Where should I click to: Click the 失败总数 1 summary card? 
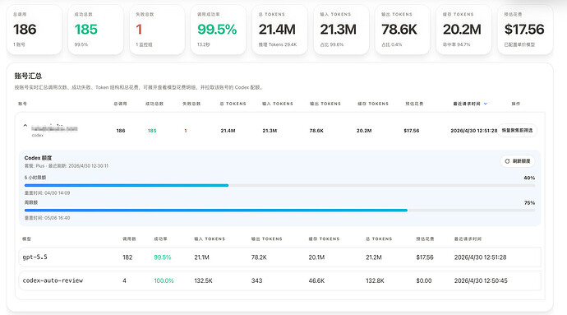[157, 30]
